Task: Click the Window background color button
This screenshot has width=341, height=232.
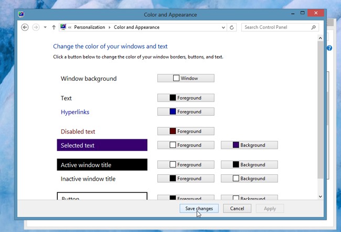Action: click(x=186, y=78)
